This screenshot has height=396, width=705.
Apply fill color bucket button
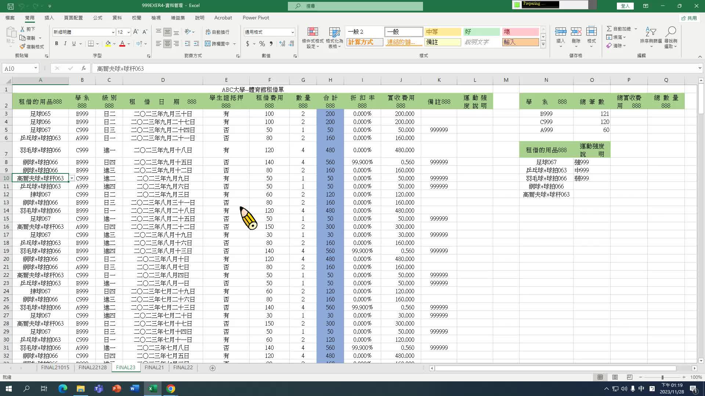pyautogui.click(x=108, y=44)
